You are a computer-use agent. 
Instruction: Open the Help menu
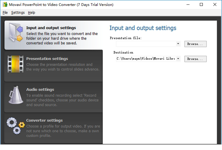[31, 13]
